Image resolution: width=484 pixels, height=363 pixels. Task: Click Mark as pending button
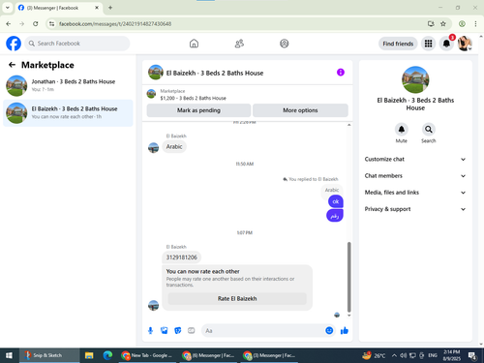click(x=198, y=110)
